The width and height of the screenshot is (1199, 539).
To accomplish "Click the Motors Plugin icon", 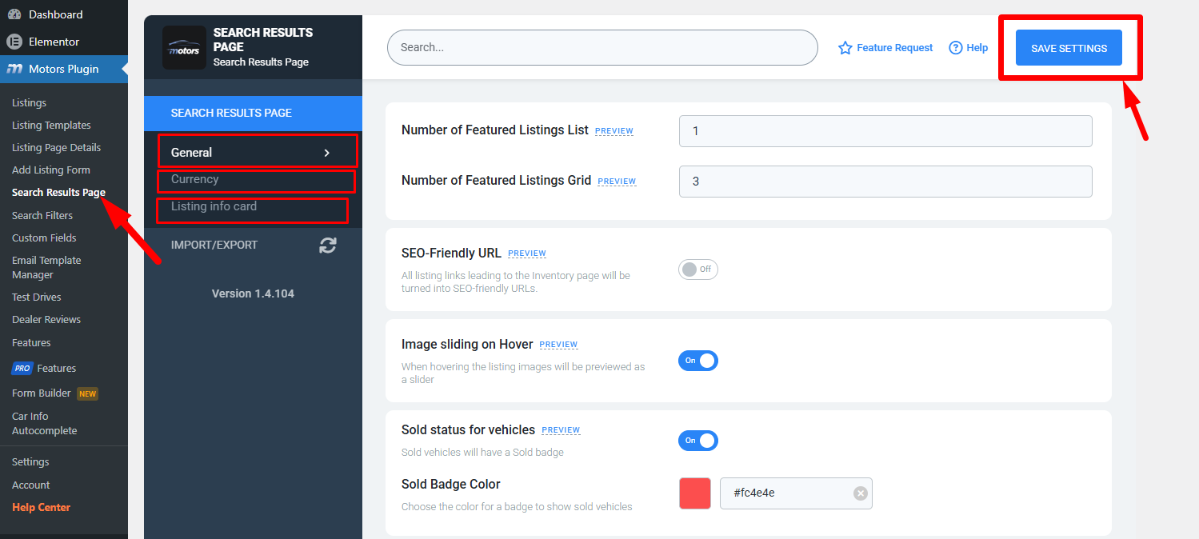I will [14, 69].
